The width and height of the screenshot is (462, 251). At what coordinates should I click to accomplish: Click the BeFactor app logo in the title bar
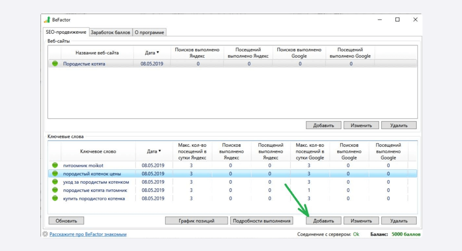point(47,20)
